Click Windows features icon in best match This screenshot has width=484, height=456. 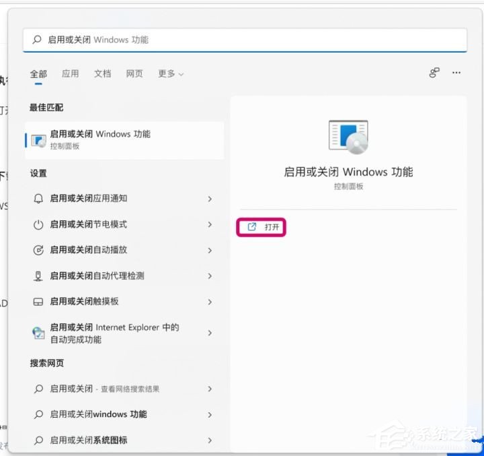click(38, 141)
